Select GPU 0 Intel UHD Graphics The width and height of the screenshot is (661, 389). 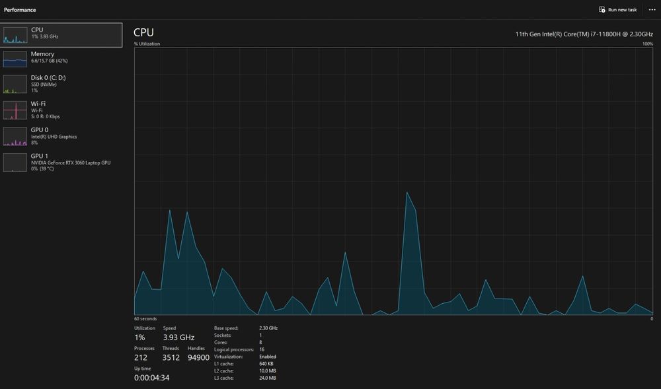pyautogui.click(x=61, y=136)
